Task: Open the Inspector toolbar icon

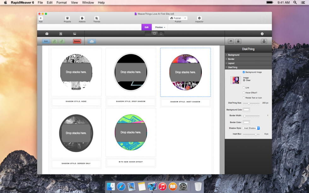Action: tap(199, 18)
